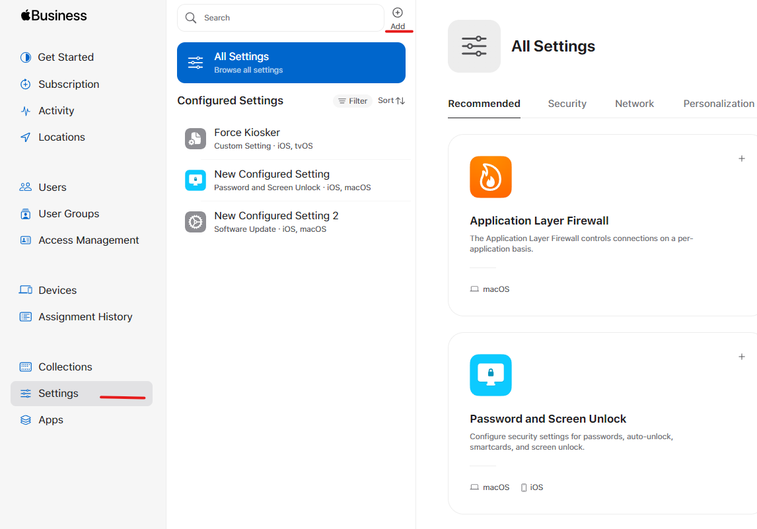Switch to the Recommended tab

[484, 104]
